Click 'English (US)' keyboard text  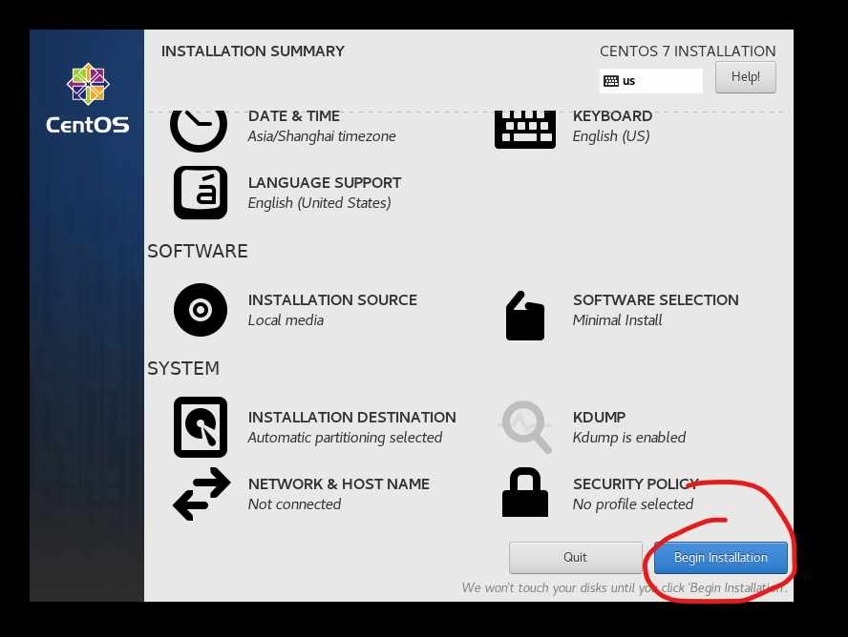tap(611, 136)
